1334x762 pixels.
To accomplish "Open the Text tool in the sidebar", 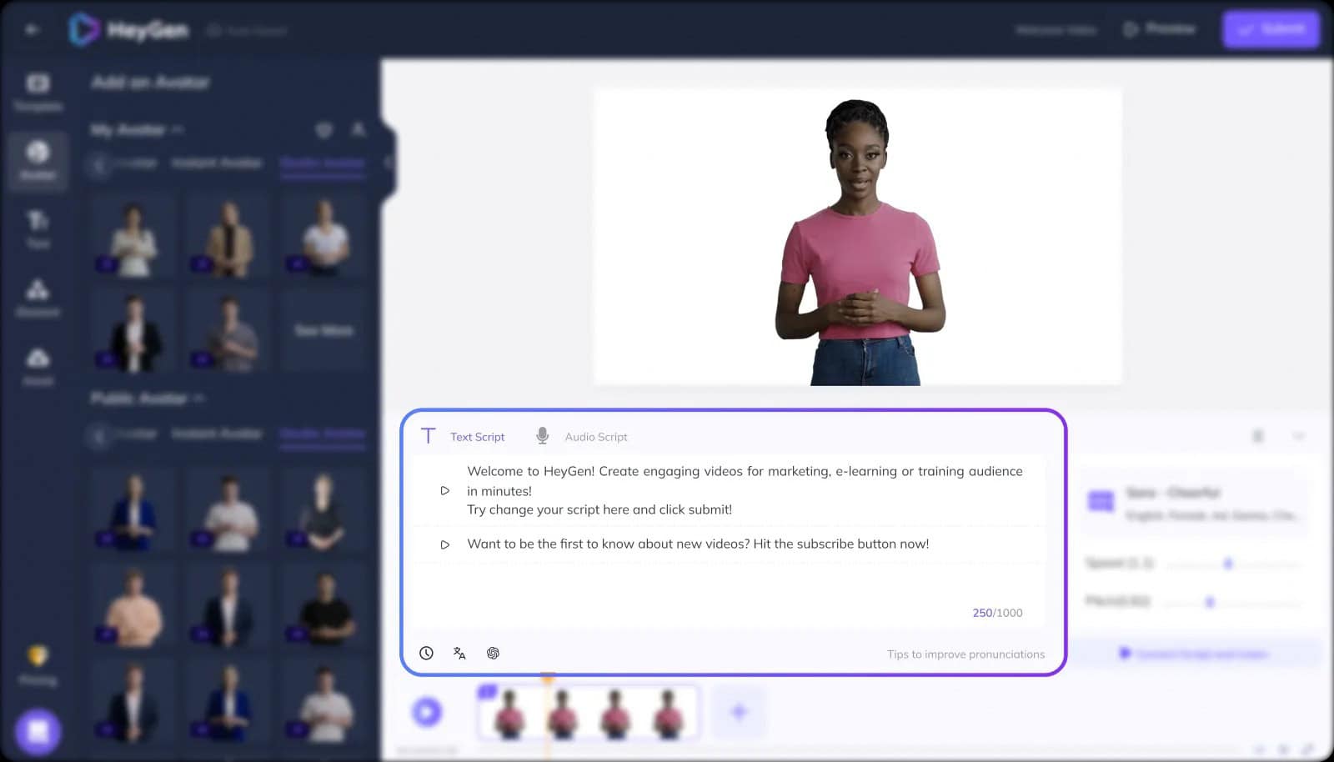I will (x=38, y=228).
